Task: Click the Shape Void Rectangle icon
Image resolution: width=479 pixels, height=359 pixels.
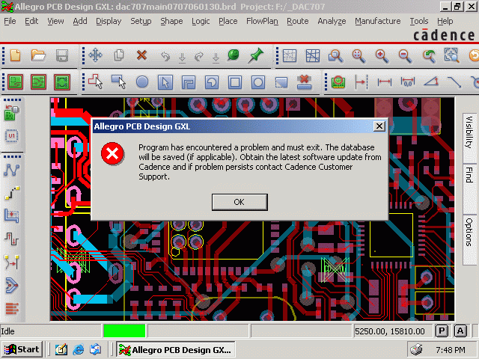Action: 234,82
